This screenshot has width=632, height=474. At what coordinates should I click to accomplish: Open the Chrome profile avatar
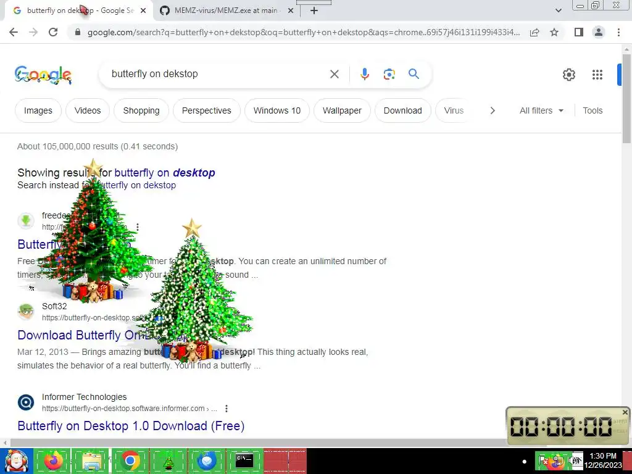coord(599,32)
